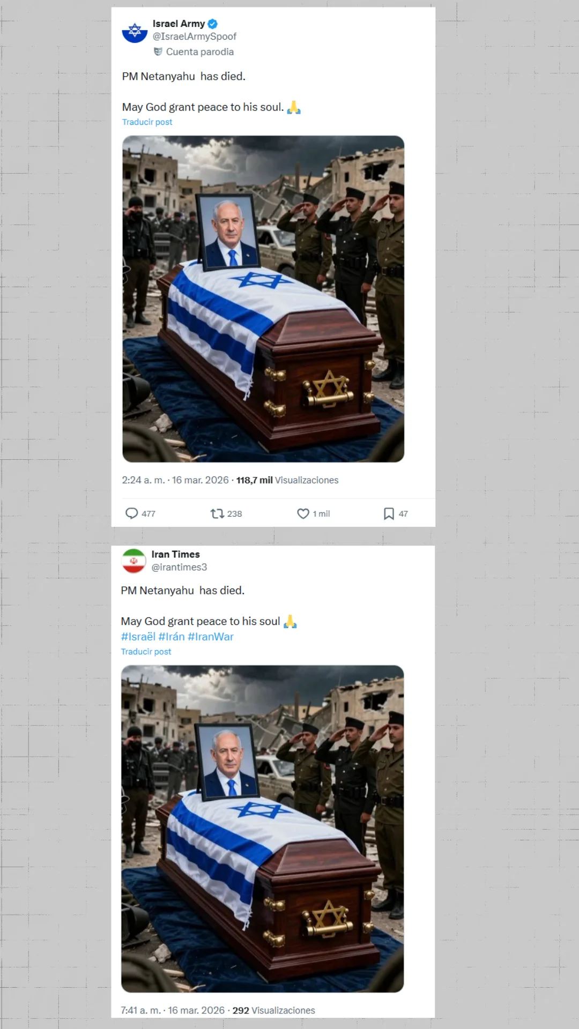579x1029 pixels.
Task: Open the second tweet's coffin image
Action: click(262, 829)
